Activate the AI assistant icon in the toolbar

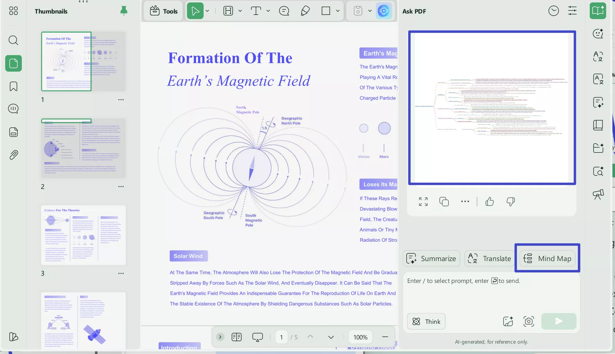pyautogui.click(x=384, y=11)
